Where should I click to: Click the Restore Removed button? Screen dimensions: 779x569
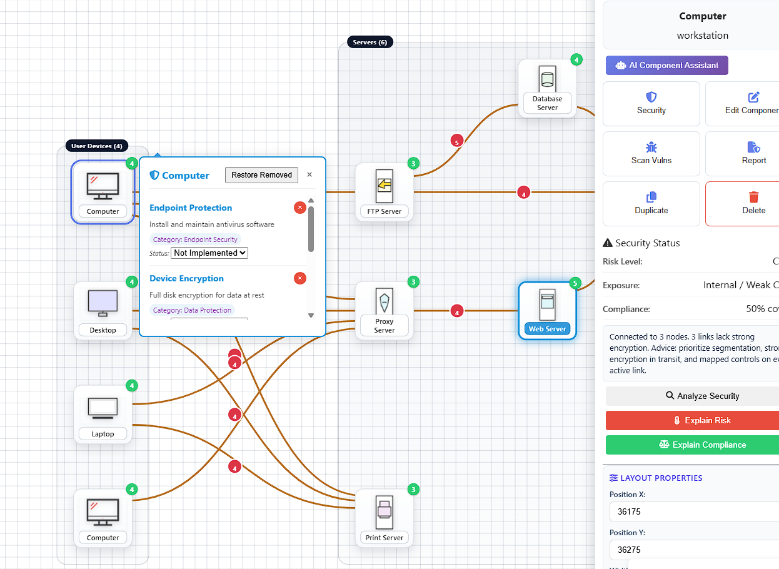(261, 175)
